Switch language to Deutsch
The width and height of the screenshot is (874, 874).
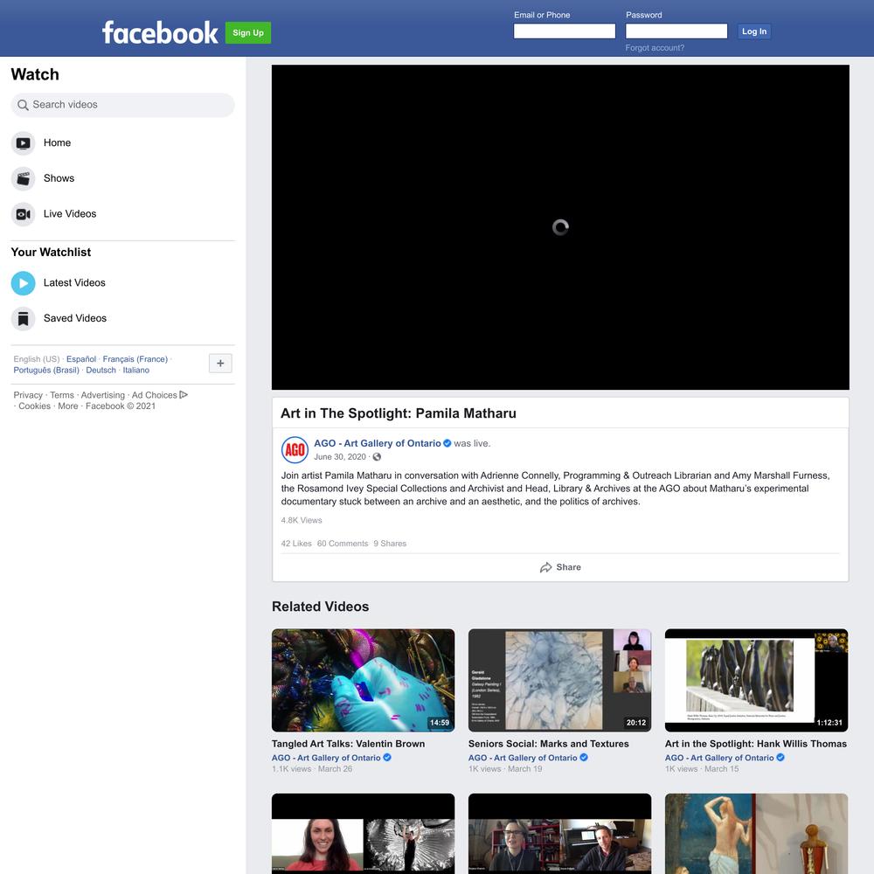coord(101,370)
